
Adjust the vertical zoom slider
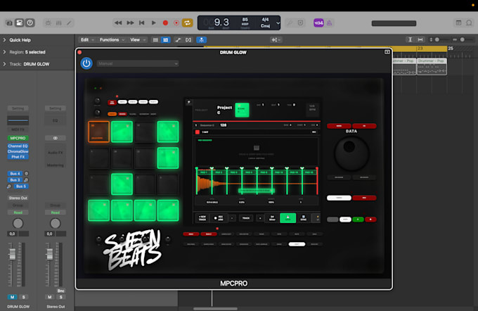click(x=439, y=40)
